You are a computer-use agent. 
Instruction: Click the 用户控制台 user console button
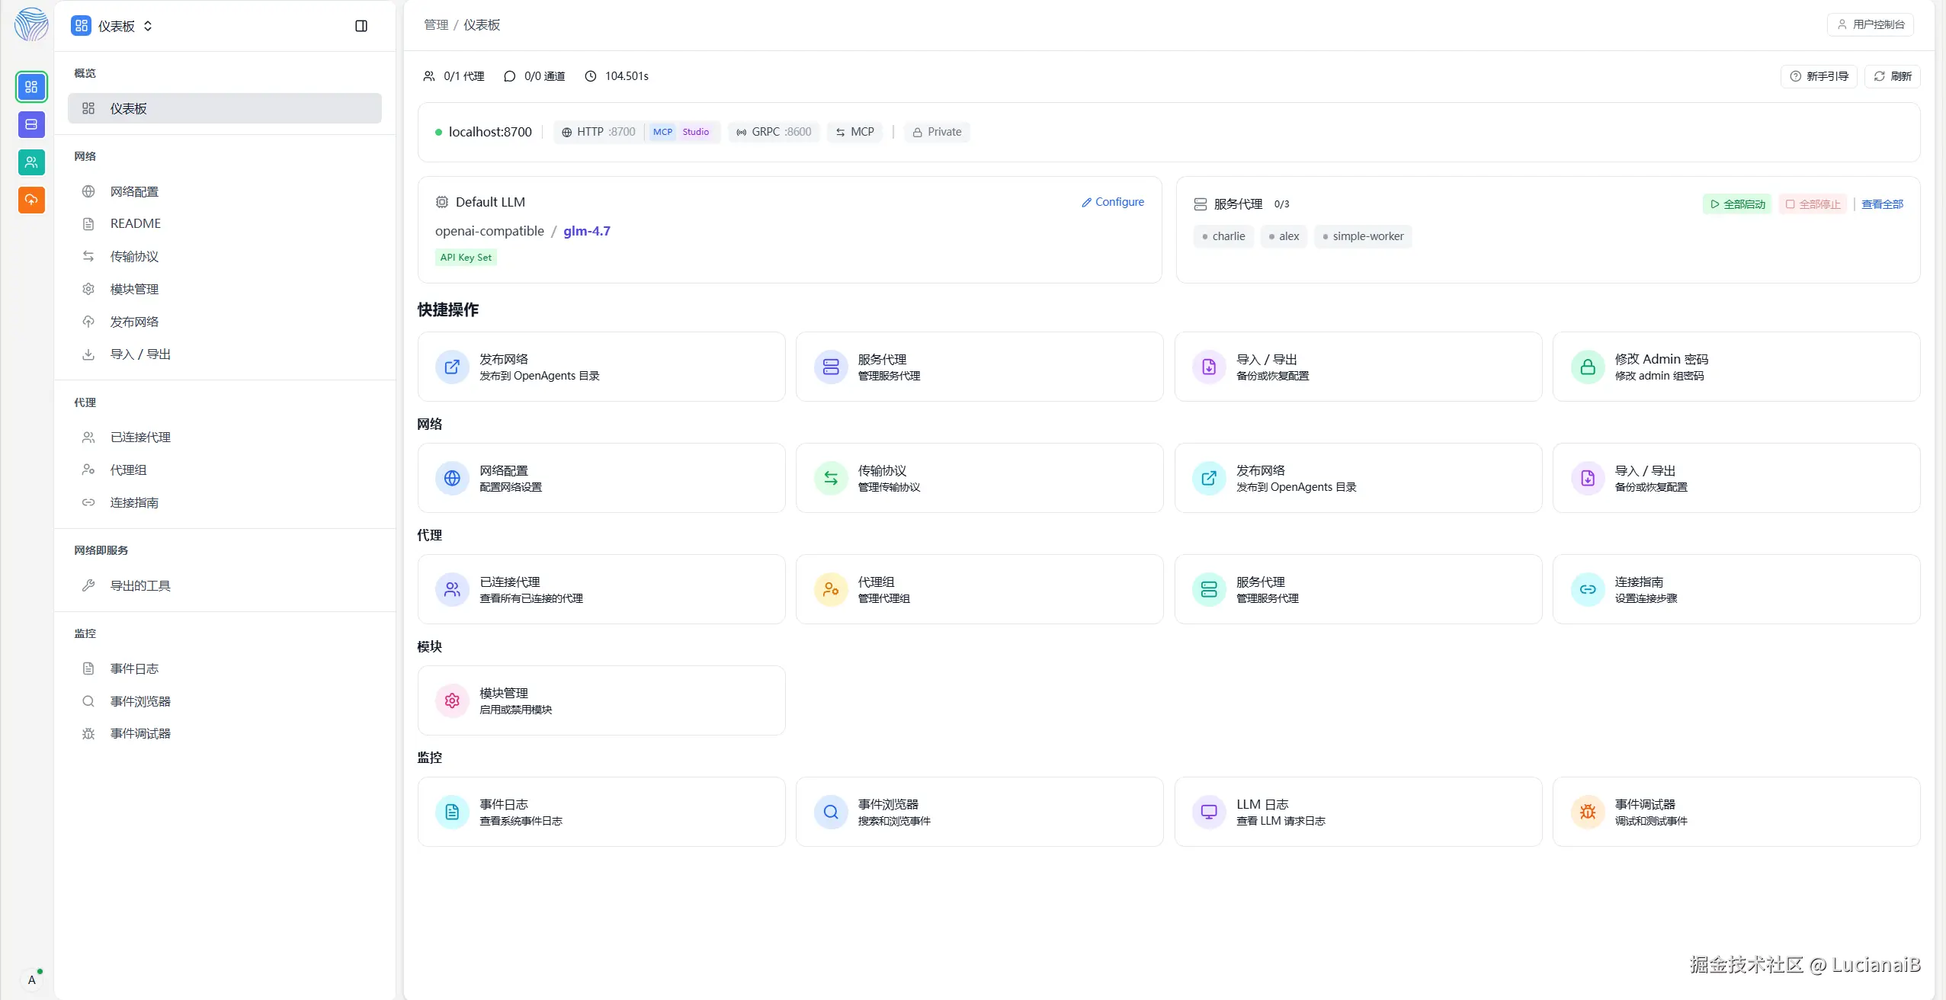tap(1871, 24)
